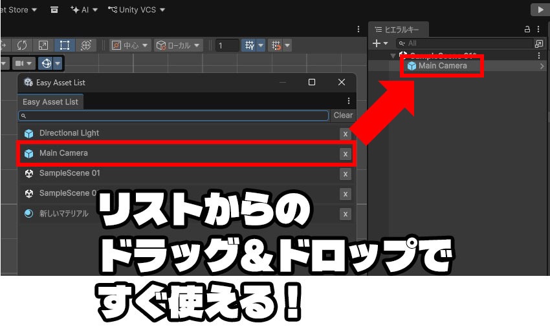Click the Easy Asset List search field
The width and height of the screenshot is (550, 334).
(173, 116)
